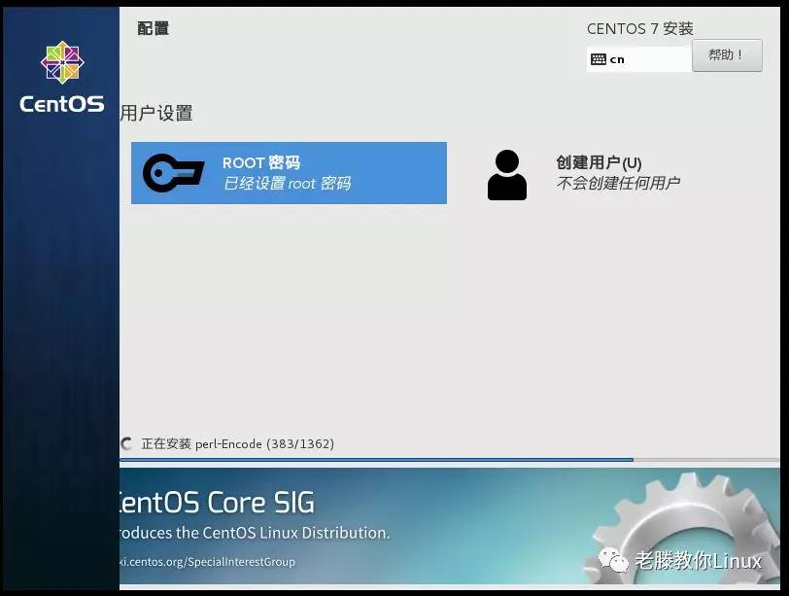Click the CentOS wordmark under the logo
The height and width of the screenshot is (596, 789).
pos(62,104)
